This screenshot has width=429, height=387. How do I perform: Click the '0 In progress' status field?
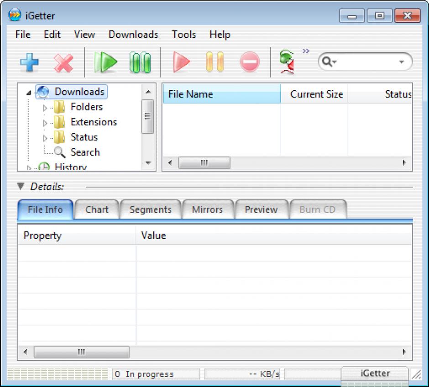(156, 374)
